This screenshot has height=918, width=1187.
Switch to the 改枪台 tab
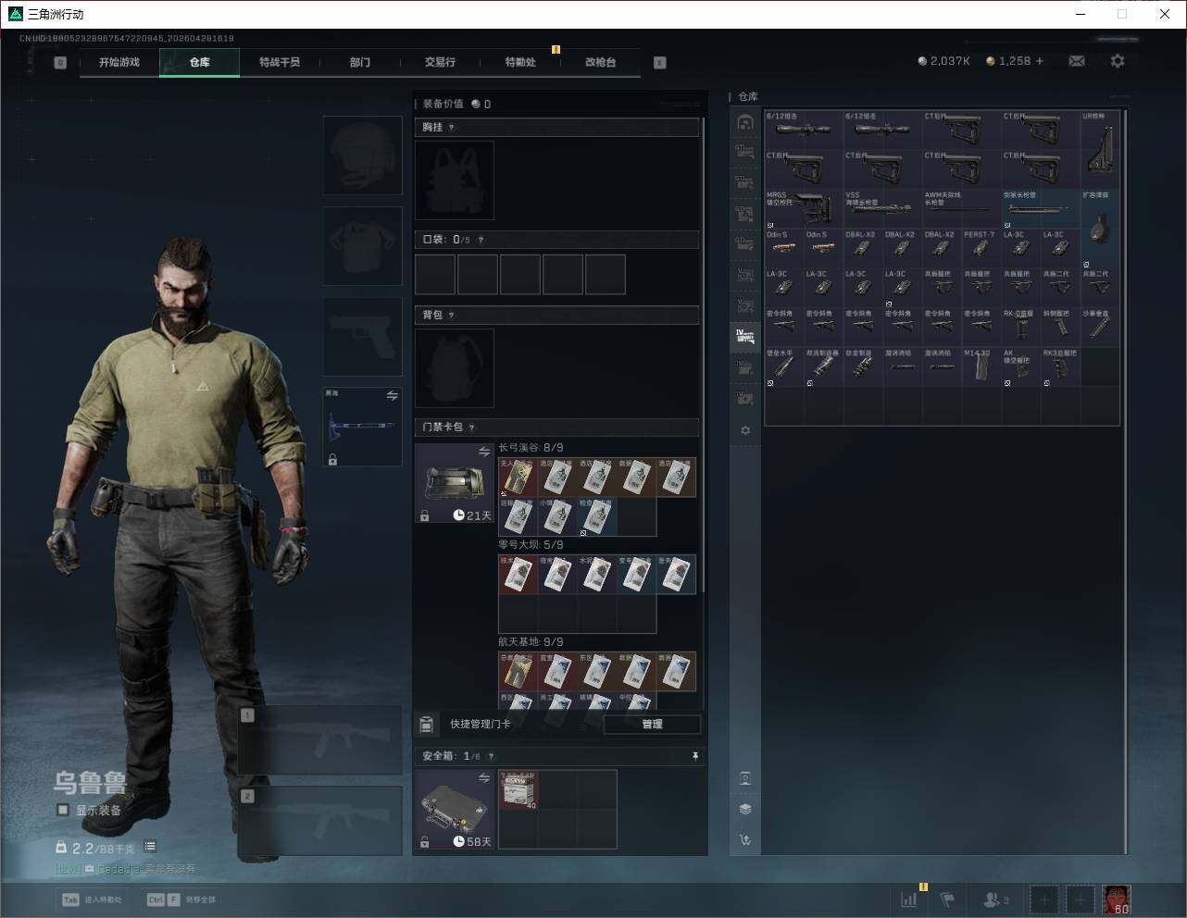point(600,62)
